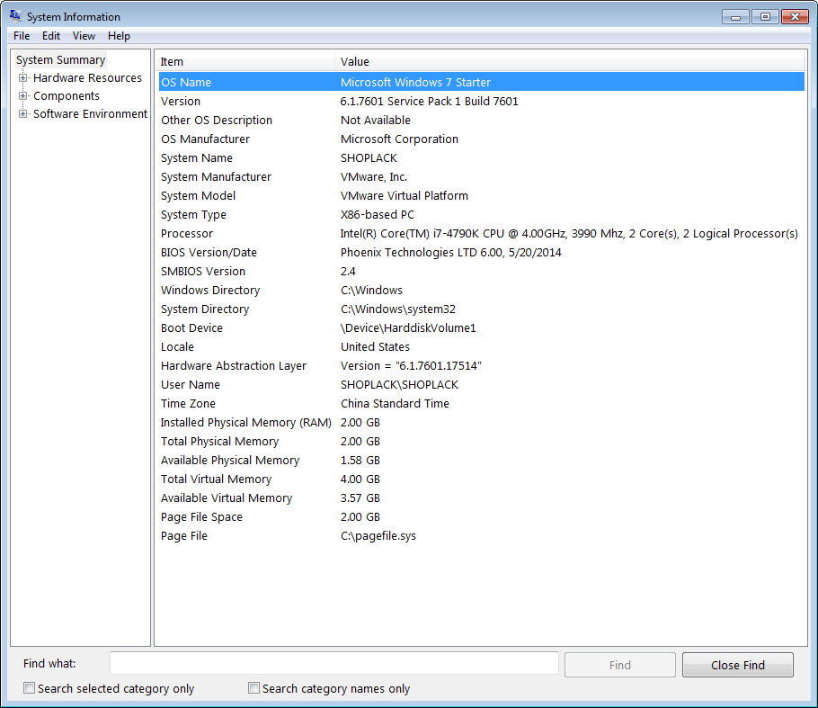Select the Total Virtual Memory row
Image resolution: width=818 pixels, height=708 pixels.
coord(482,479)
